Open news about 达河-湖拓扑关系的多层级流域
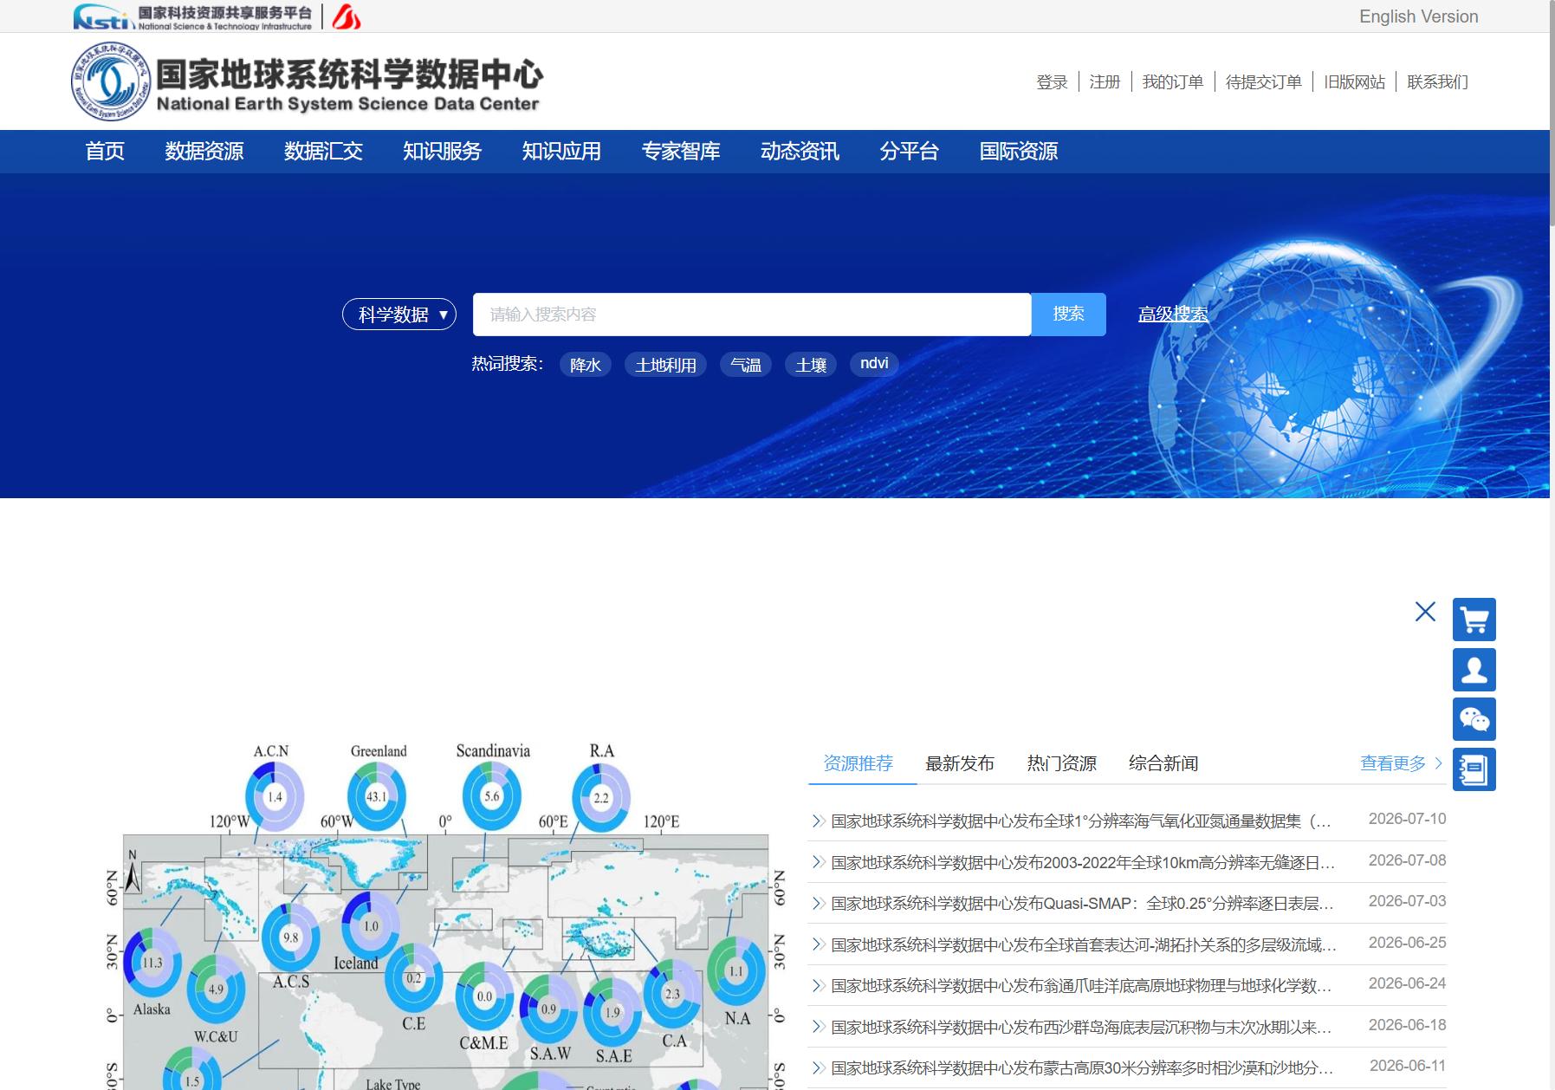The image size is (1555, 1090). tap(1084, 944)
